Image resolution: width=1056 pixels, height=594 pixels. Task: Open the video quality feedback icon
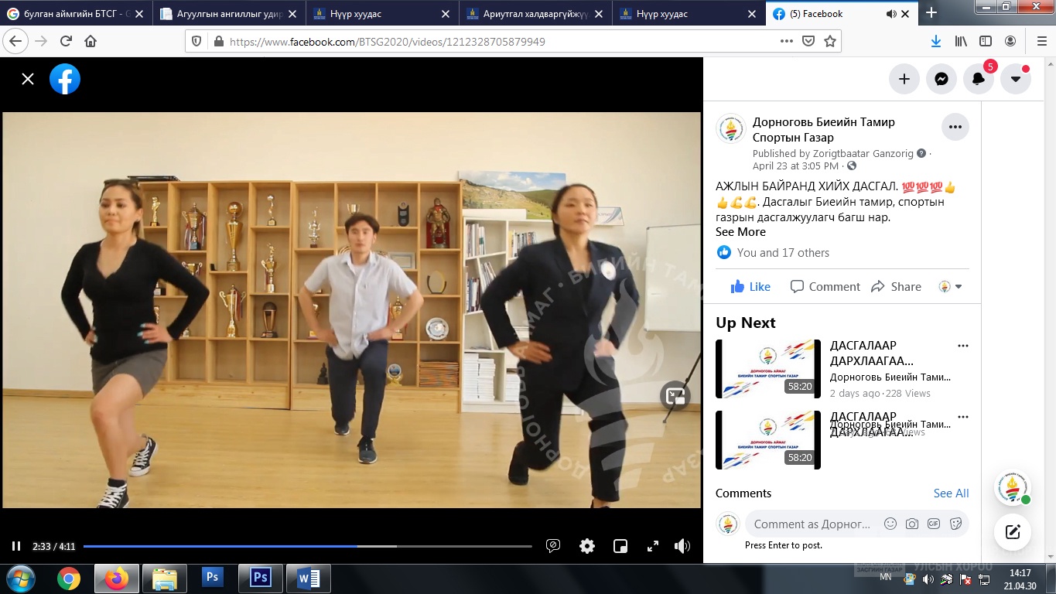tap(553, 546)
